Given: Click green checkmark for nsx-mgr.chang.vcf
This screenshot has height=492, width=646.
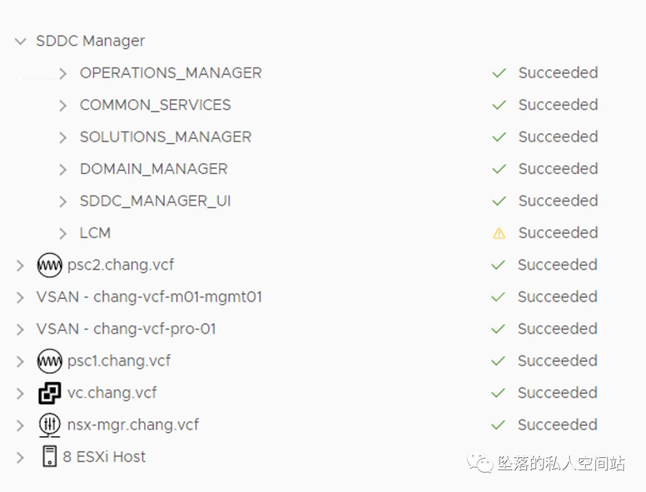Looking at the screenshot, I should pos(498,425).
